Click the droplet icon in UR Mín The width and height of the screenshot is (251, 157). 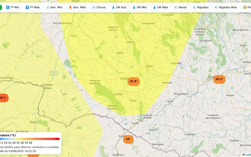point(134,7)
